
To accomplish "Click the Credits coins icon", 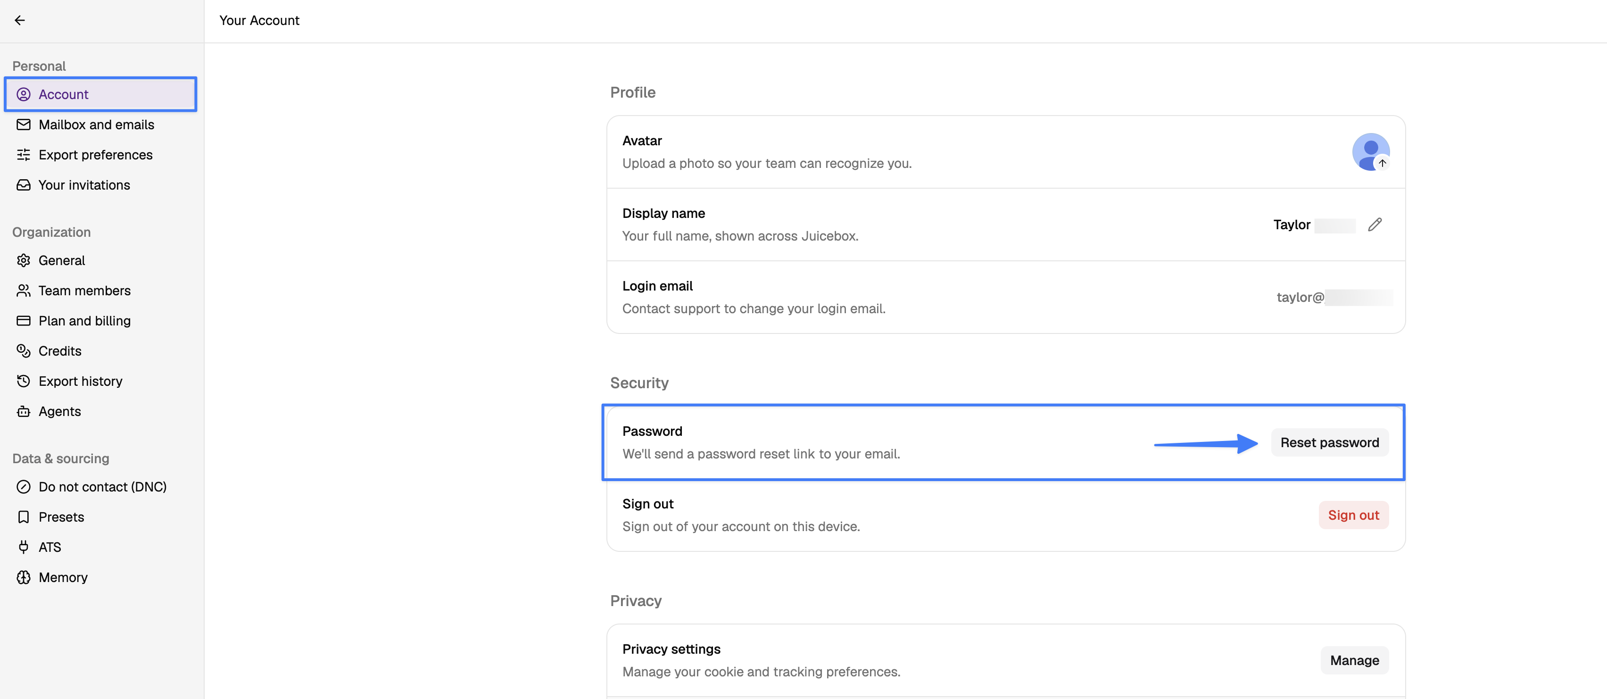I will tap(24, 351).
